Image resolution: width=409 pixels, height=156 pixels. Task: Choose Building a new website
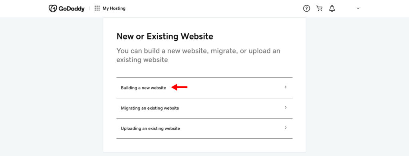[x=204, y=88]
